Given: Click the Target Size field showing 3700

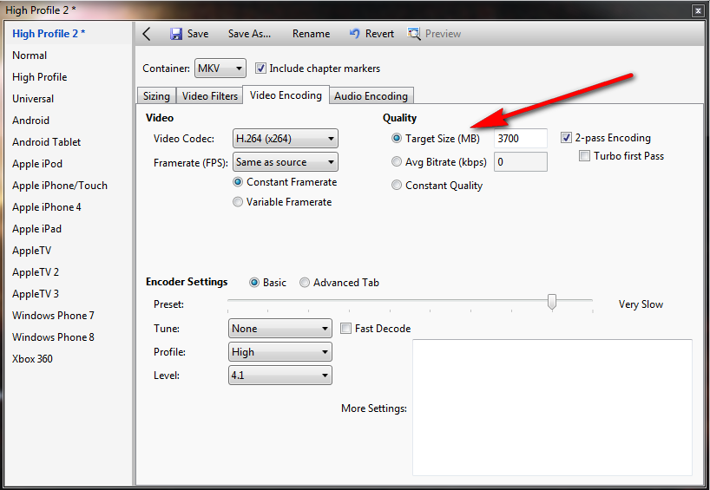Looking at the screenshot, I should click(x=521, y=139).
